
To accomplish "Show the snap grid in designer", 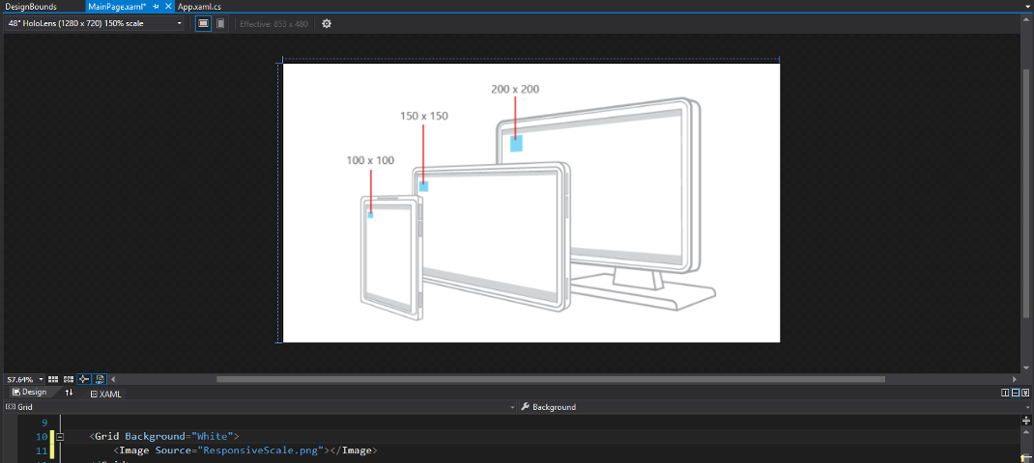I will [x=54, y=379].
